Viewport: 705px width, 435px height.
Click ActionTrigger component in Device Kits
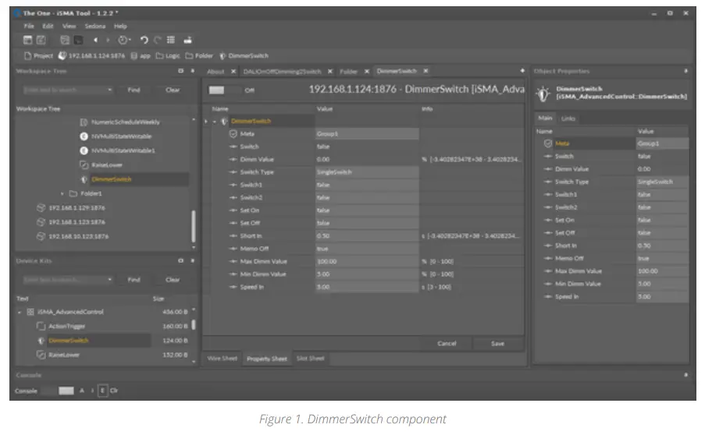point(66,326)
